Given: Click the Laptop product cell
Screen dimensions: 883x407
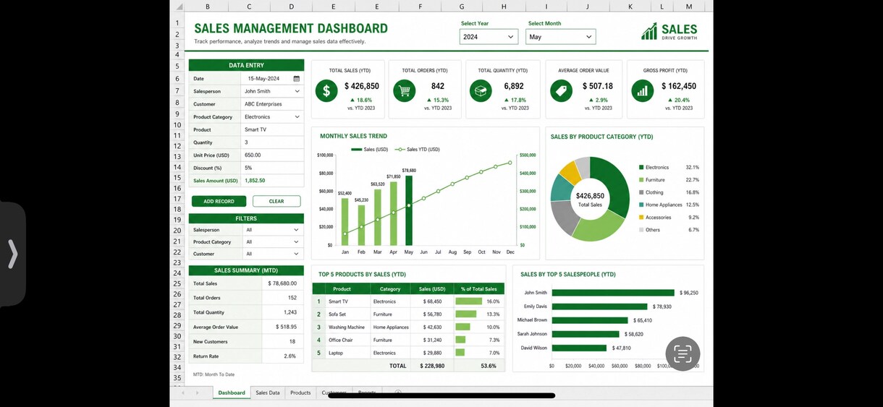Looking at the screenshot, I should pyautogui.click(x=347, y=353).
